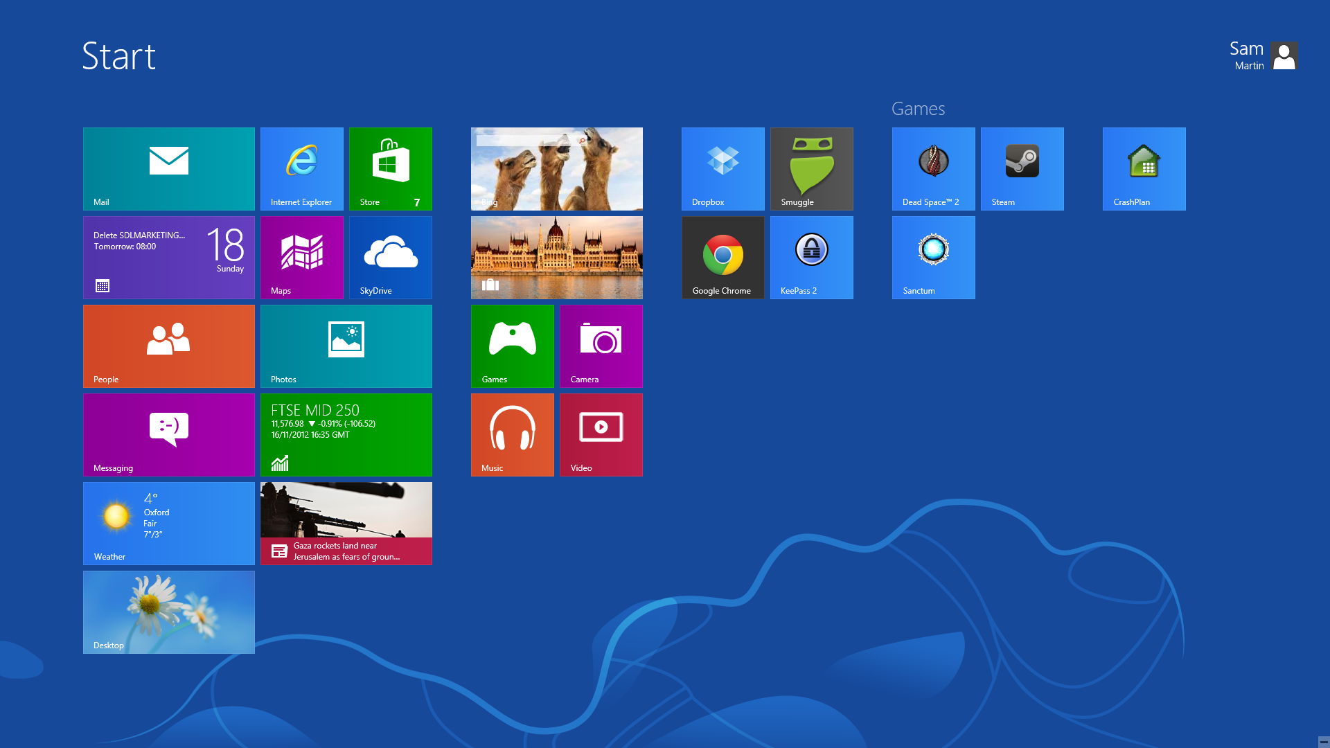
Task: Launch Smuggle app tile
Action: (812, 169)
